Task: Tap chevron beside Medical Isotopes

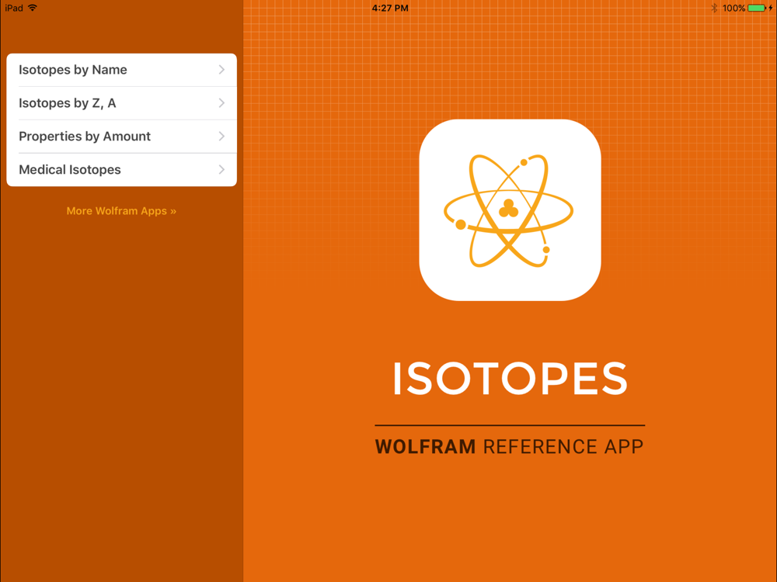Action: click(x=221, y=170)
